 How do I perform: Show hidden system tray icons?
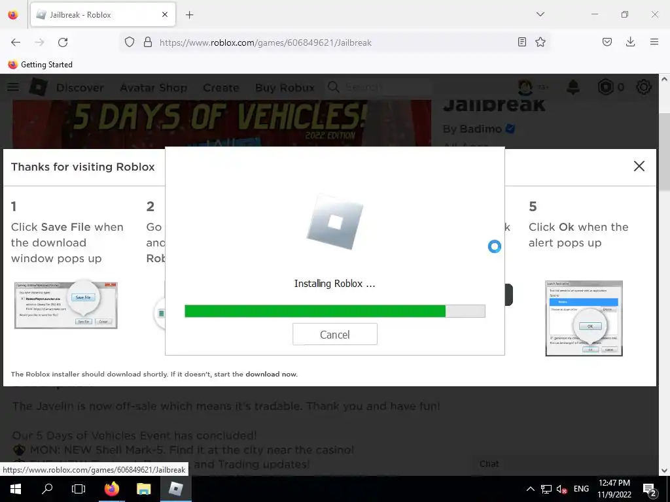530,489
